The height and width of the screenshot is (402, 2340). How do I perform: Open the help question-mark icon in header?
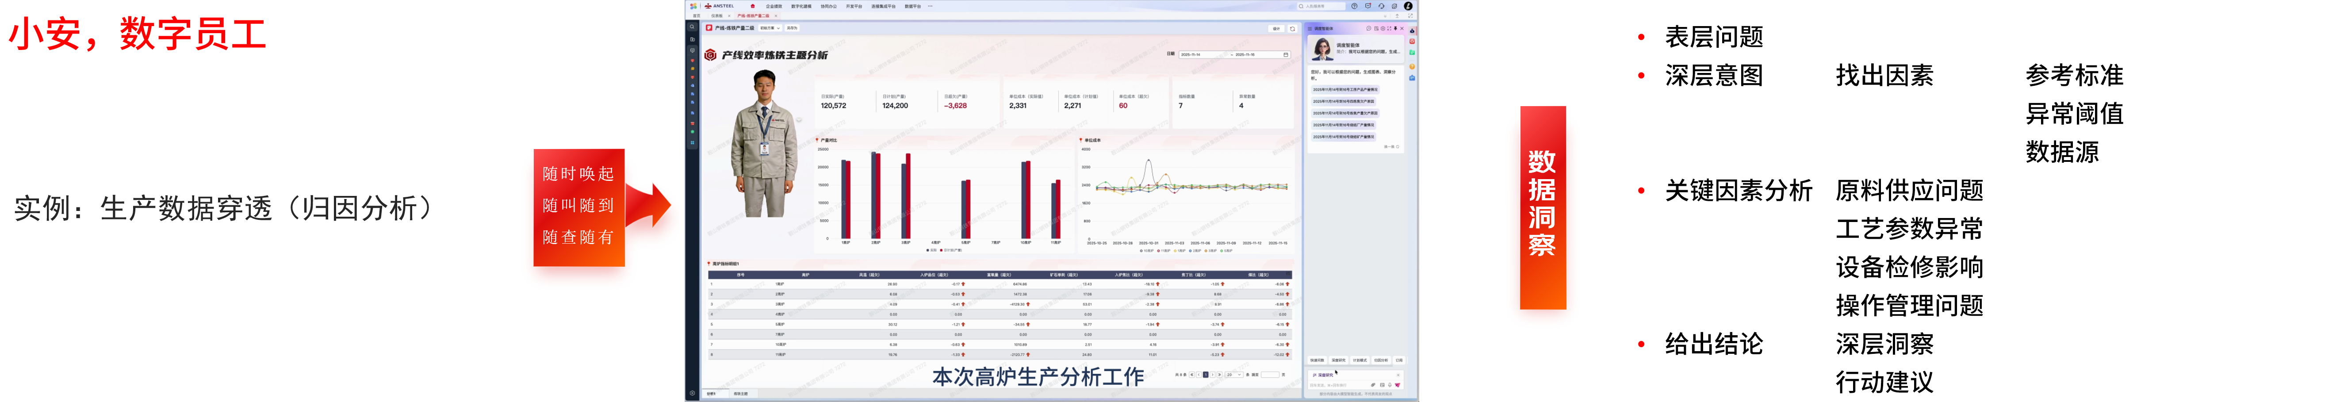click(x=1354, y=6)
